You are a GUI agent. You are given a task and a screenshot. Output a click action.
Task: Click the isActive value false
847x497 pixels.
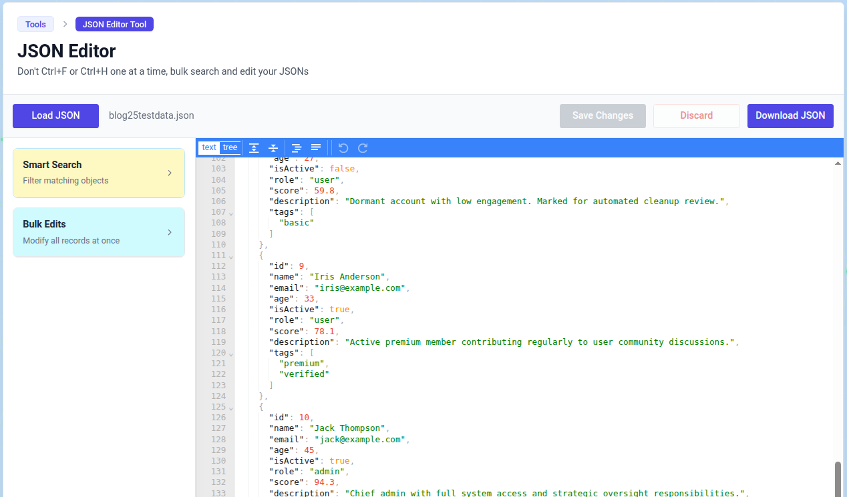tap(343, 169)
